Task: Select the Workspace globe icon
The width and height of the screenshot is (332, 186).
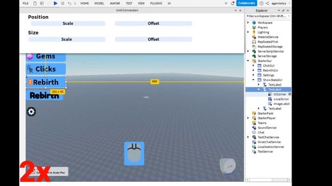Action: coord(254,23)
